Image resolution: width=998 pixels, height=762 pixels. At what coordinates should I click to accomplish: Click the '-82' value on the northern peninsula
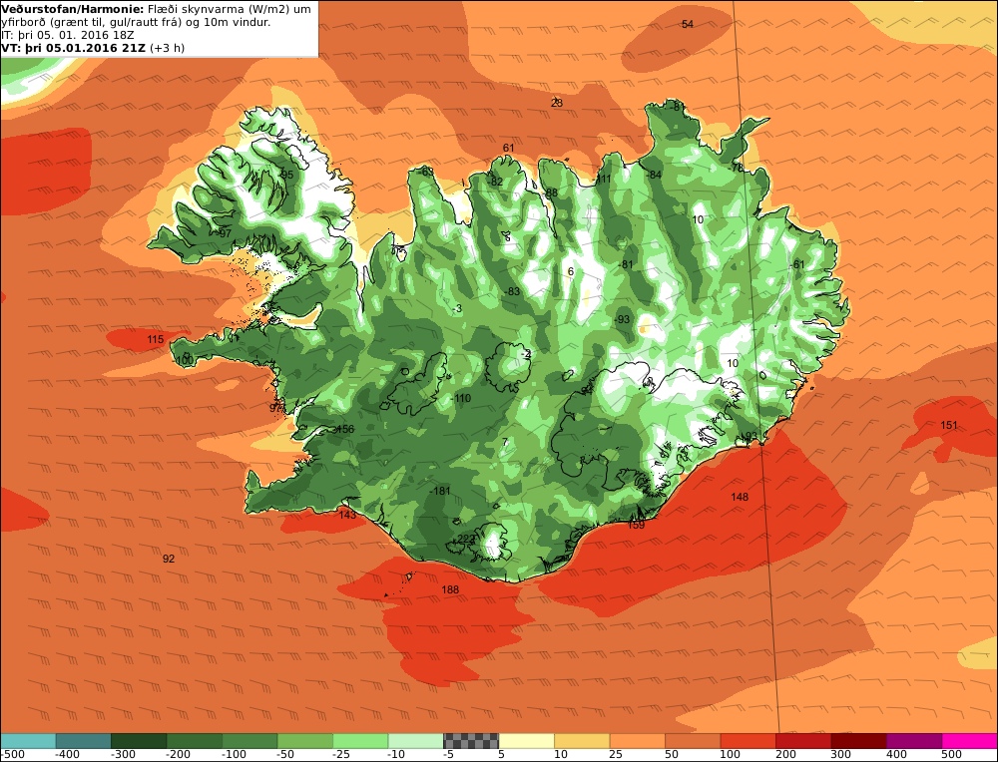(x=496, y=182)
